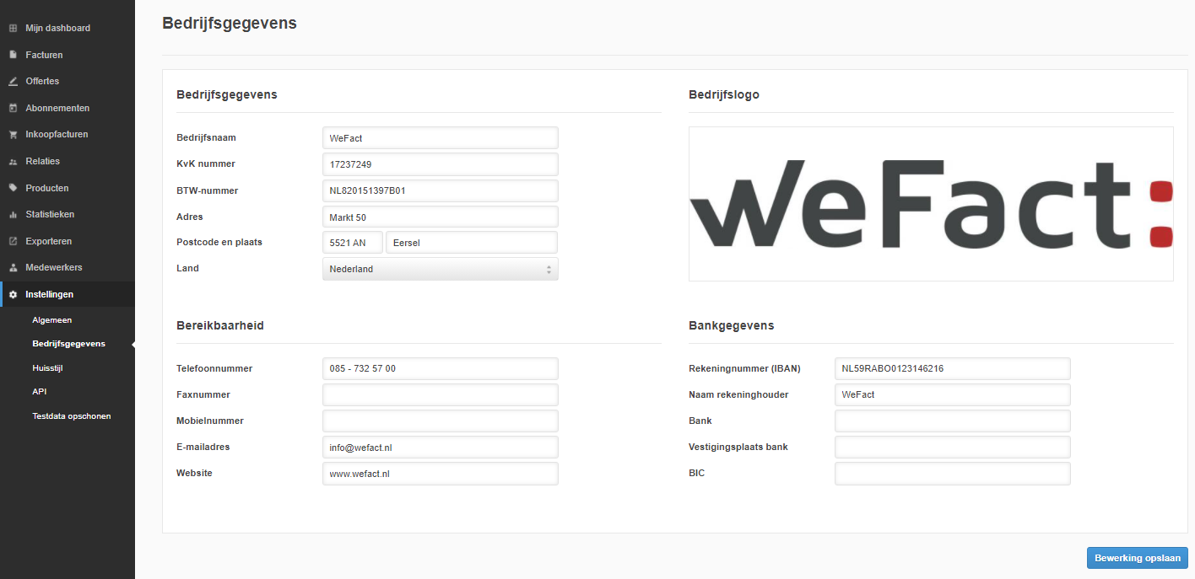Open the Huisstijl settings submenu item
1195x579 pixels.
coord(47,368)
